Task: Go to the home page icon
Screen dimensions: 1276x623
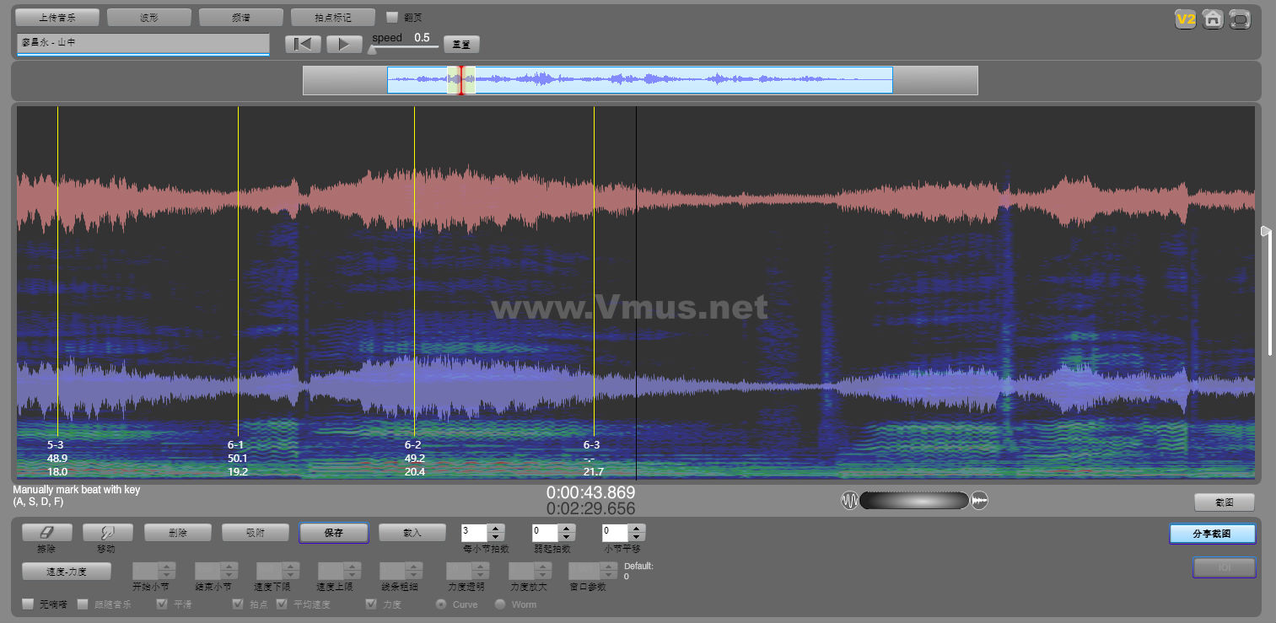Action: 1213,19
